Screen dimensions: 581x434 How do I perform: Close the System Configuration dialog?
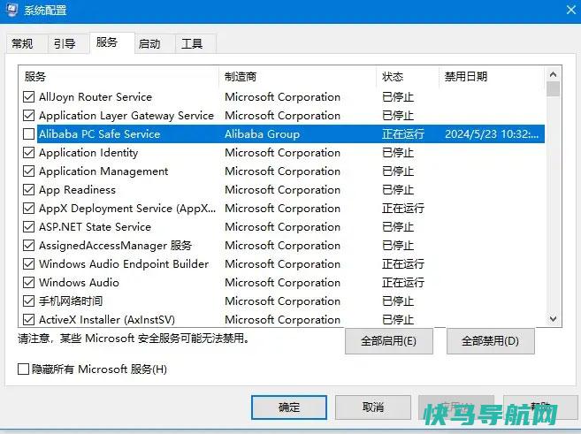(x=571, y=10)
